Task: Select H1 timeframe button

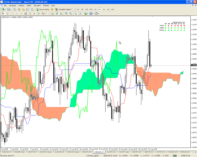Action: coord(95,9)
